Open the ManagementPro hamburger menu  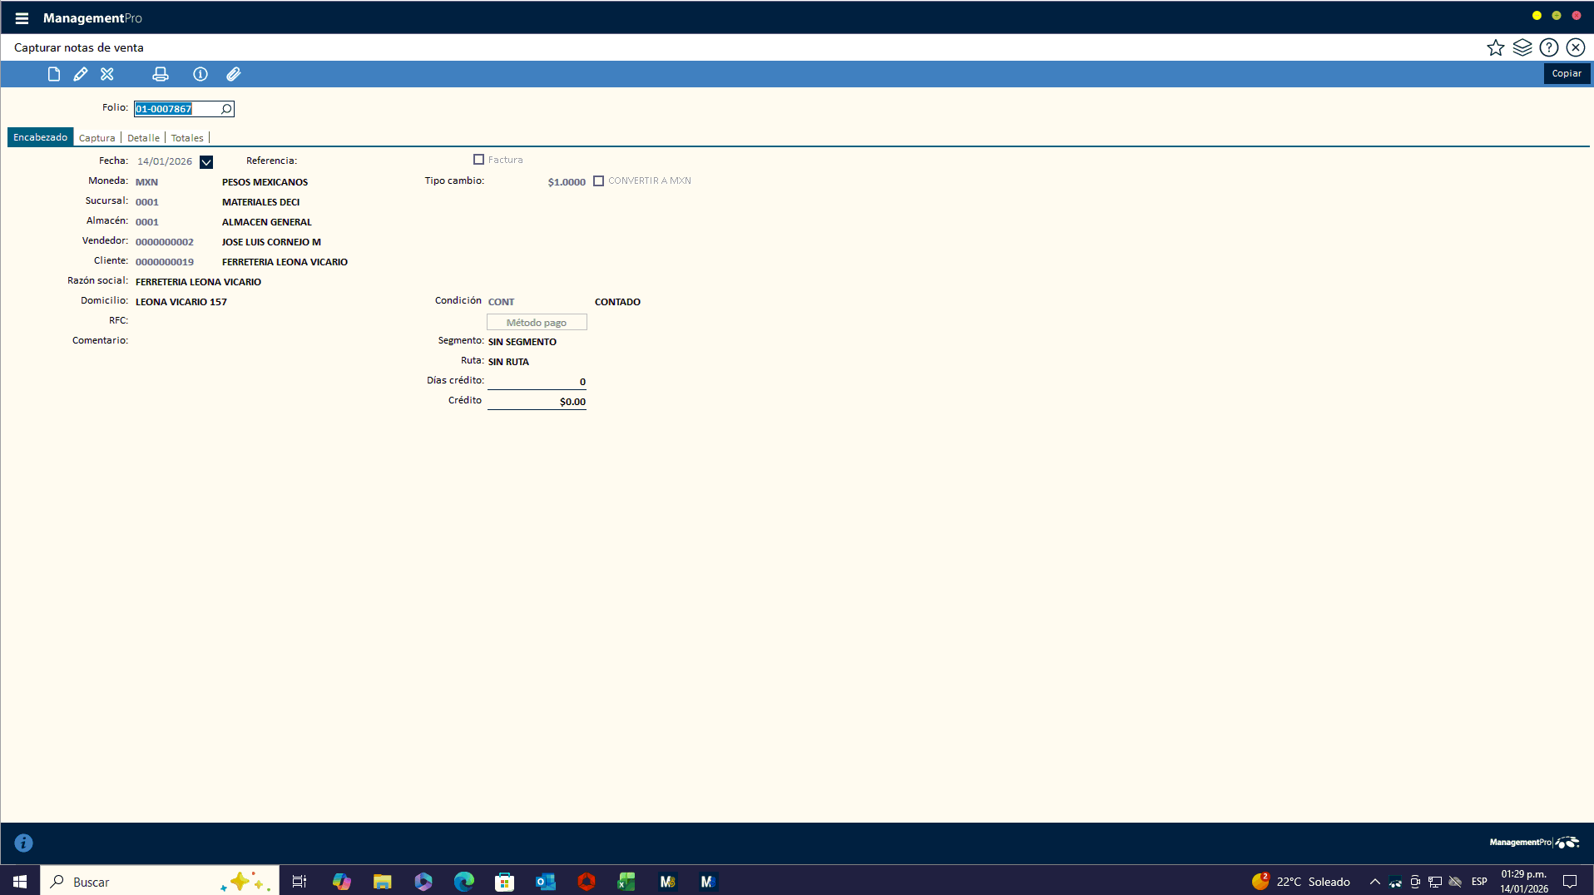(22, 17)
